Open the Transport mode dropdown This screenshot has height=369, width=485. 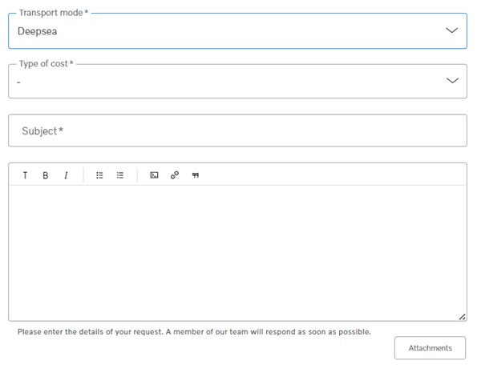pos(237,31)
